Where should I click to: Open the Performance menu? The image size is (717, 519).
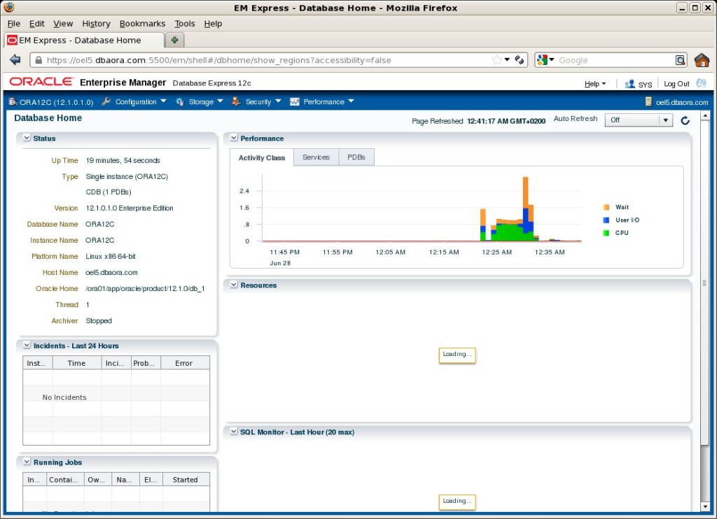(x=328, y=101)
